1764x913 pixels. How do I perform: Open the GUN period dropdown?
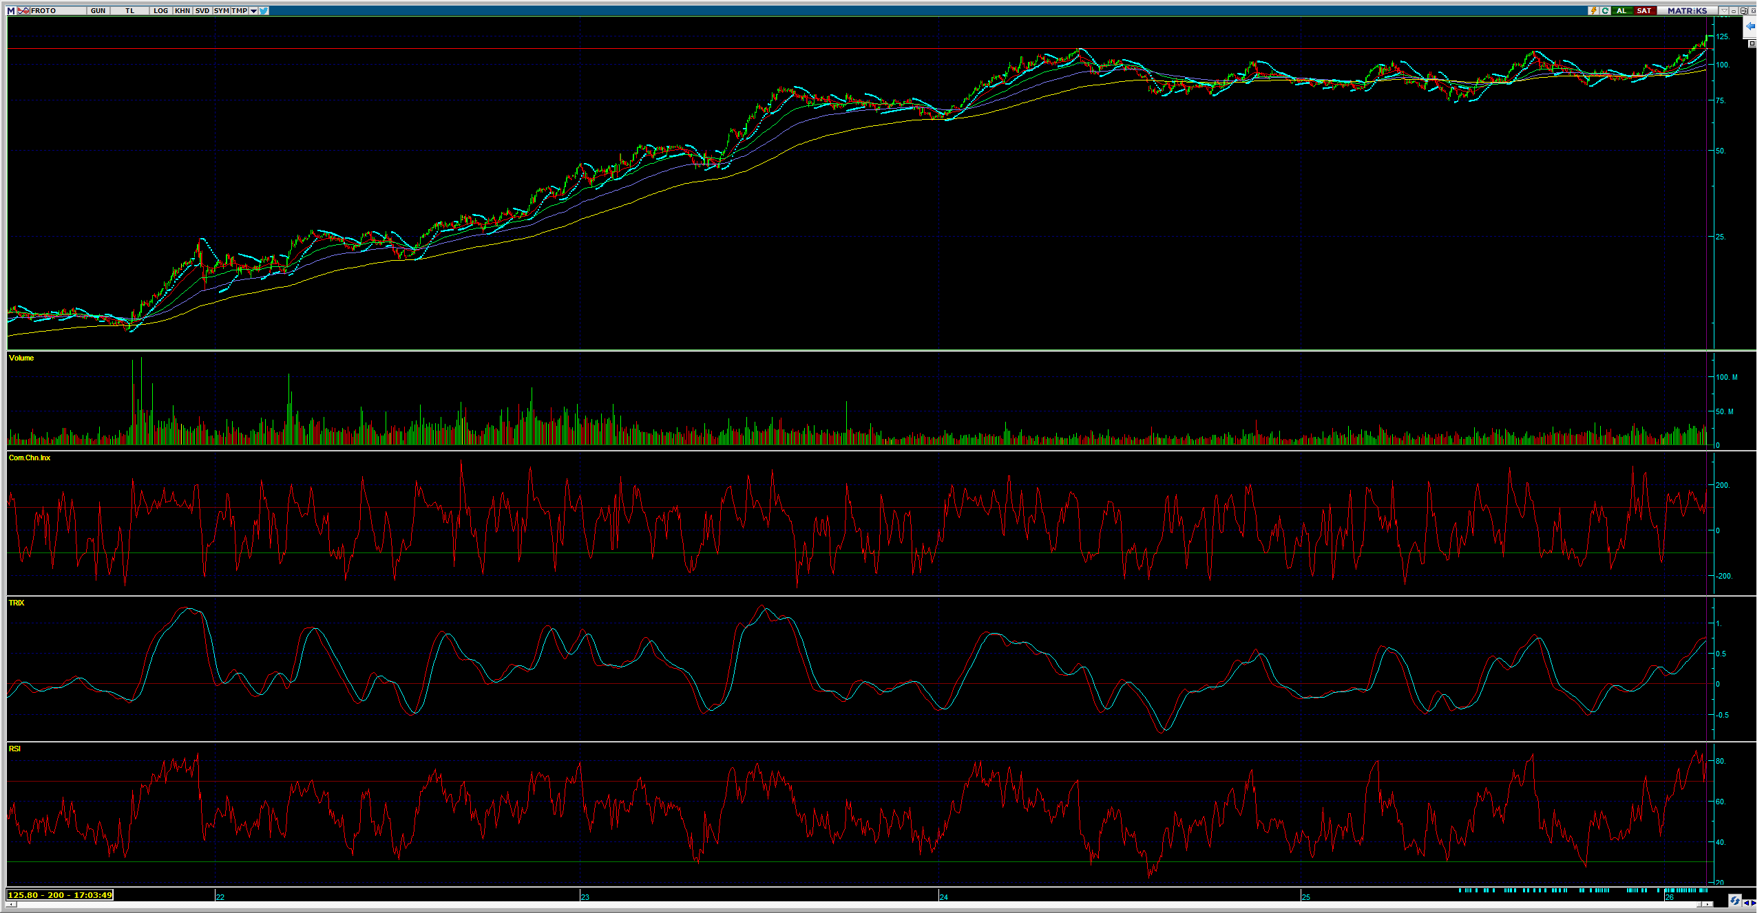pos(98,10)
